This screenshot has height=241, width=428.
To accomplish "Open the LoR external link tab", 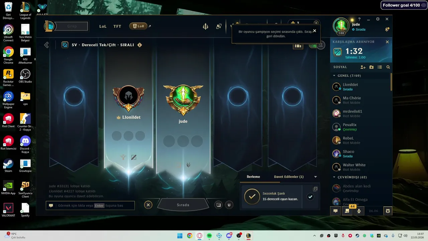I will coord(138,26).
